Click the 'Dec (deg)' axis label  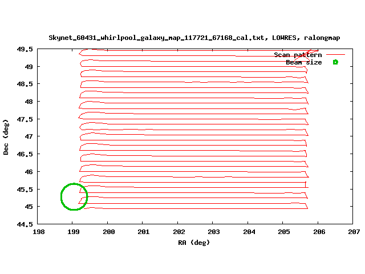click(6, 137)
